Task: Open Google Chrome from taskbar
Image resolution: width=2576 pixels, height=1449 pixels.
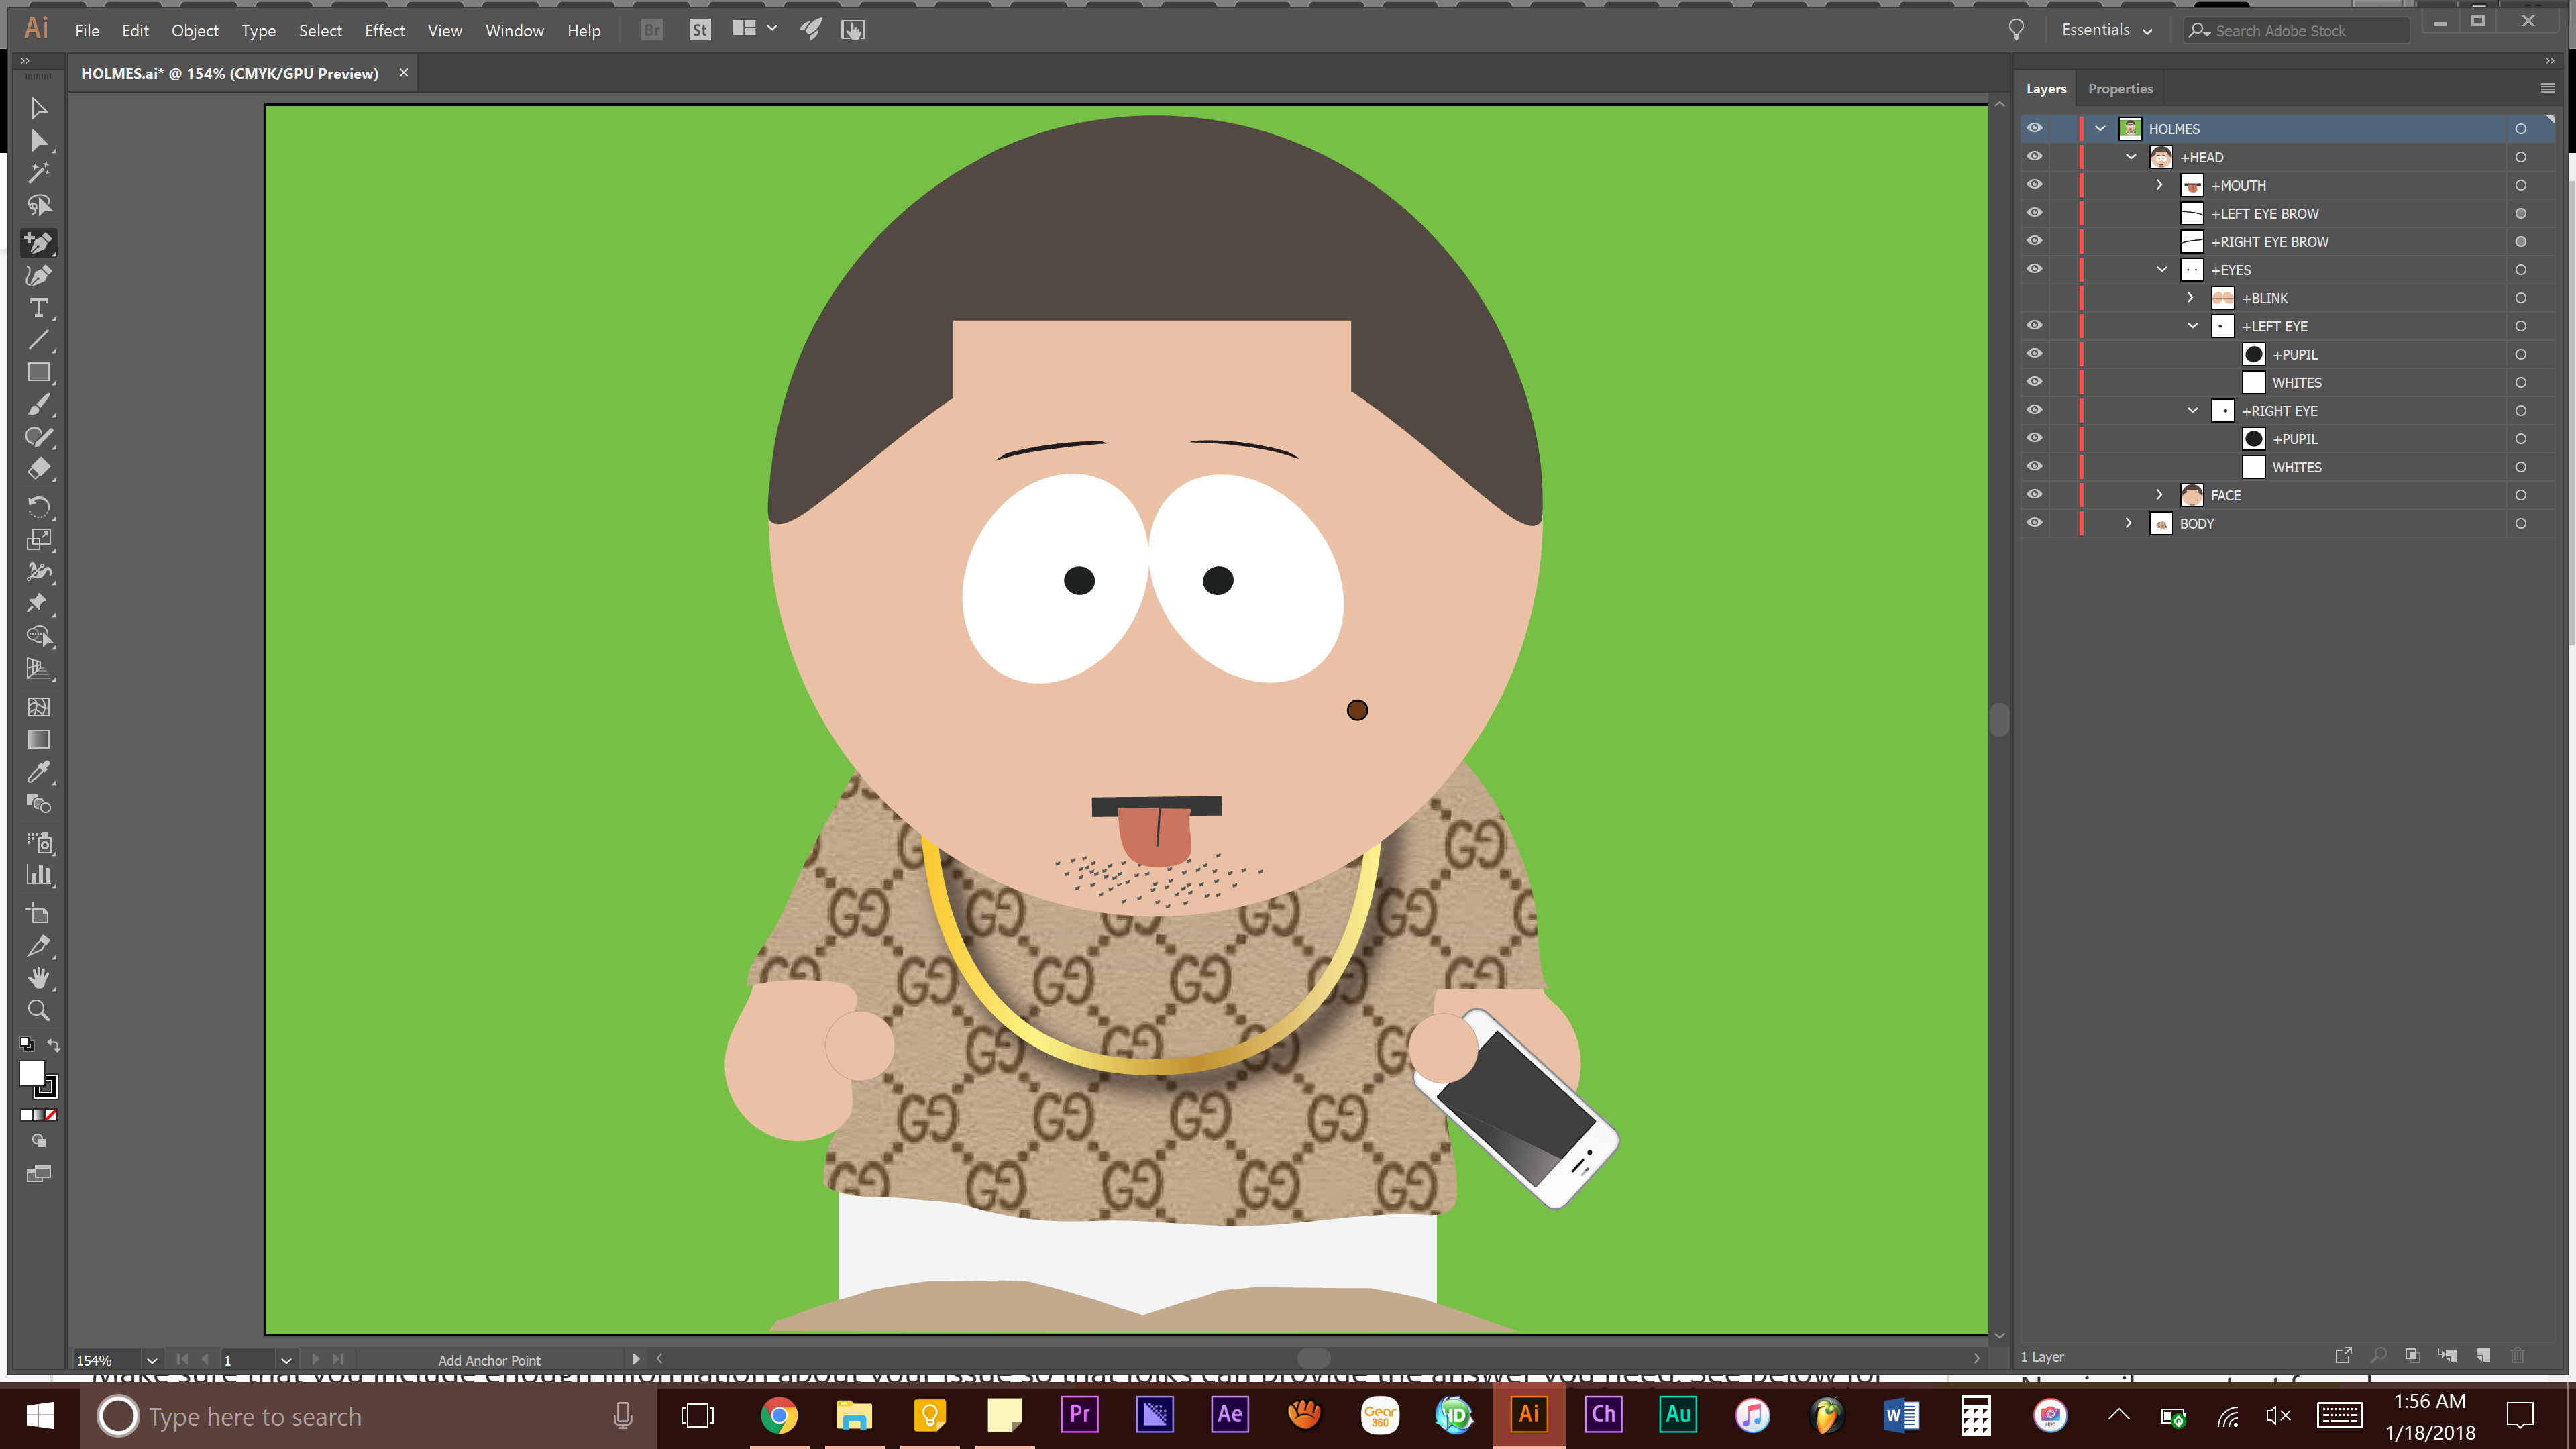Action: [779, 1415]
